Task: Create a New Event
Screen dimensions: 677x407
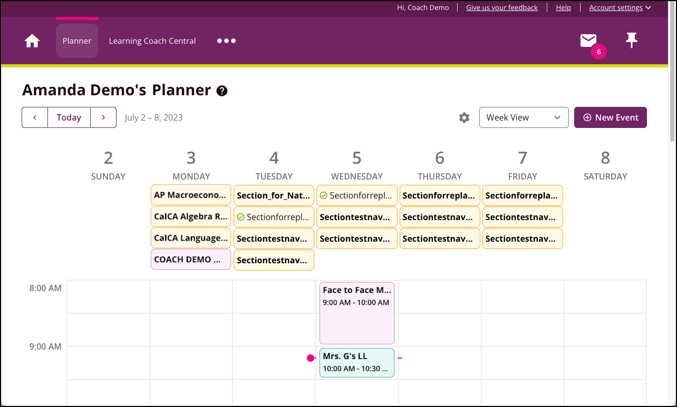Action: 610,117
